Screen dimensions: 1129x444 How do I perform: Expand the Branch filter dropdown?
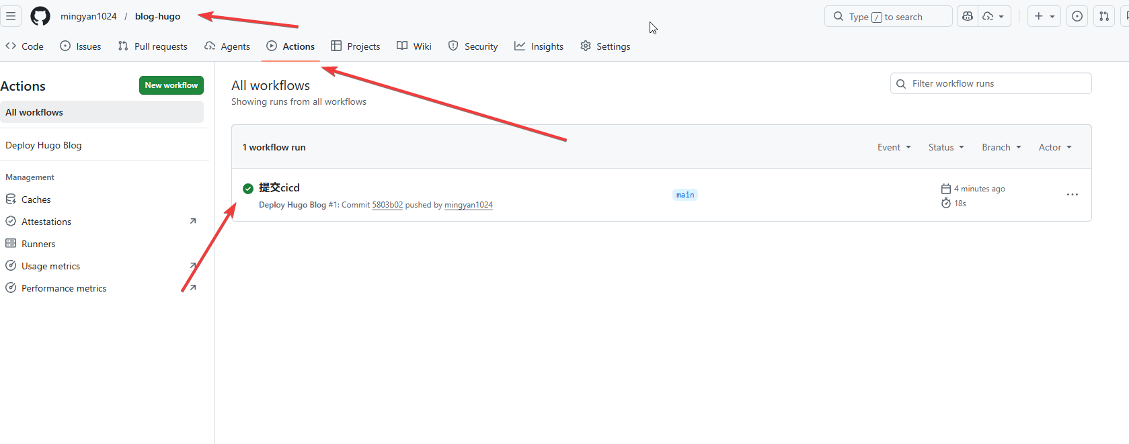pyautogui.click(x=1001, y=147)
